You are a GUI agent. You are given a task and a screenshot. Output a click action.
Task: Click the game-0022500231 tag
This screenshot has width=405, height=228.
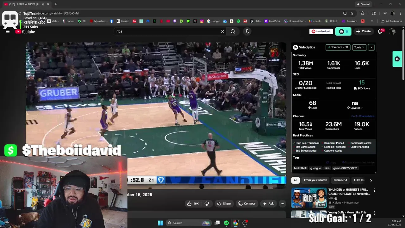(345, 168)
